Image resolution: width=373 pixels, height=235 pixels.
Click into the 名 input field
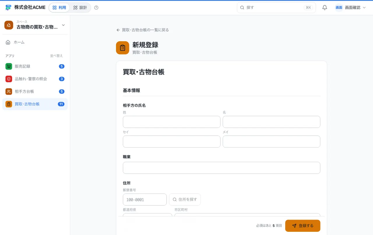(x=271, y=122)
